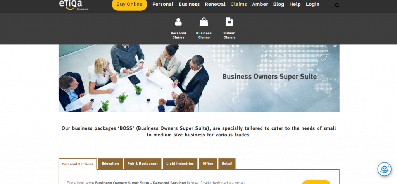Open the Business menu
Image resolution: width=397 pixels, height=184 pixels.
[x=189, y=4]
